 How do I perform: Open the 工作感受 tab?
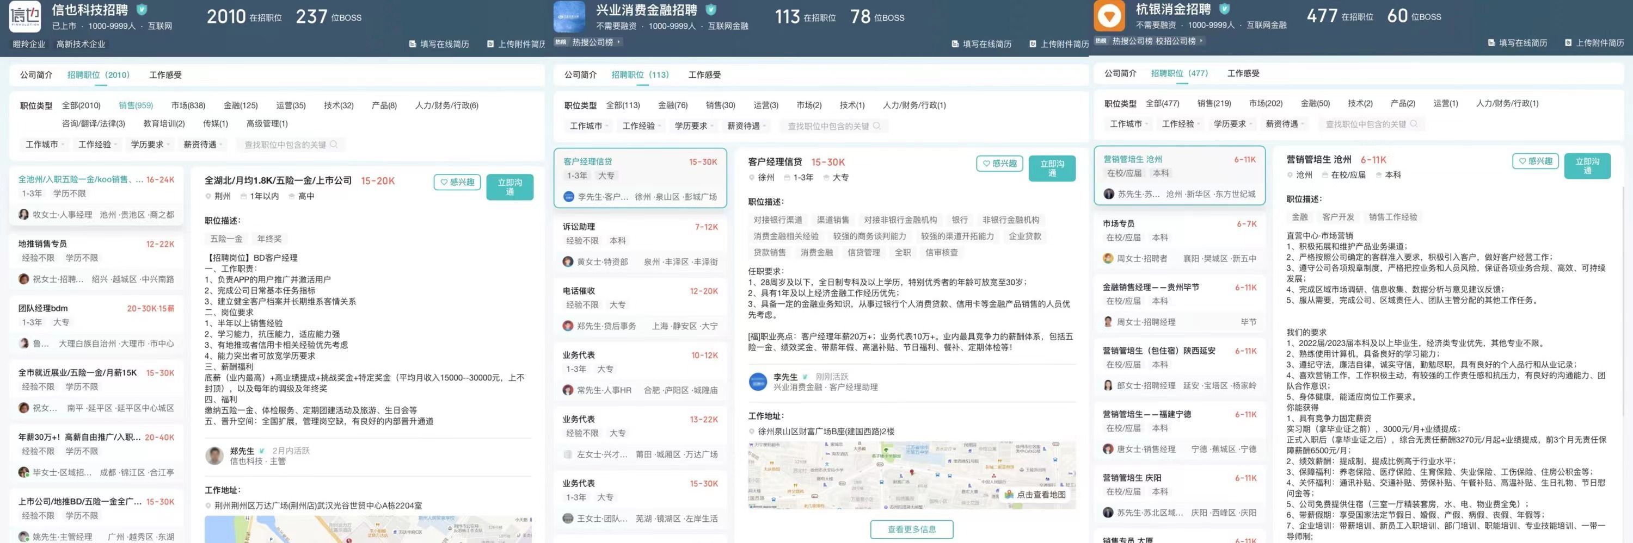[x=165, y=74]
